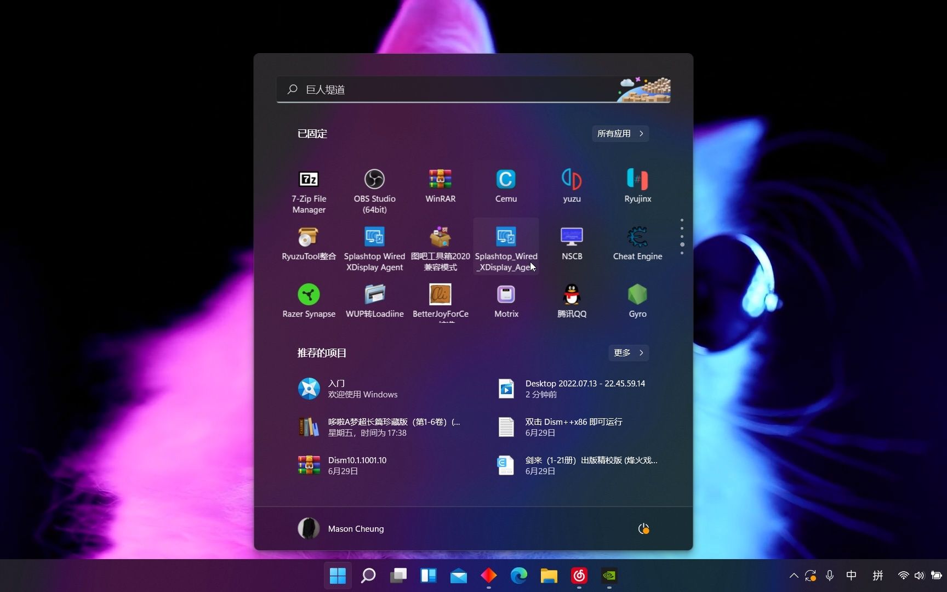Viewport: 947px width, 592px height.
Task: Launch the Cemu emulator
Action: 506,186
